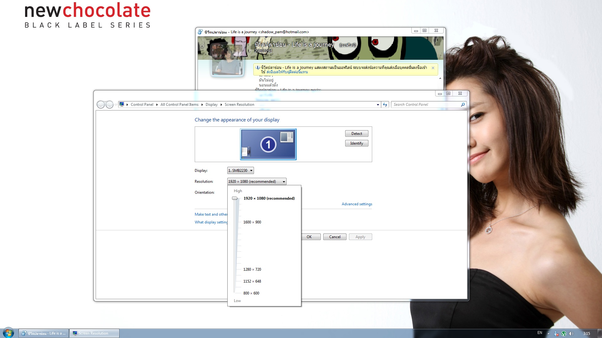
Task: Click the back navigation arrow button
Action: tap(101, 105)
